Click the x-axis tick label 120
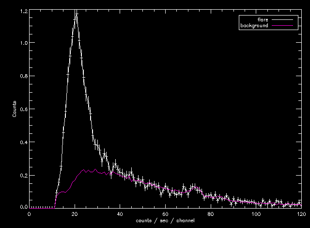 tap(301, 214)
